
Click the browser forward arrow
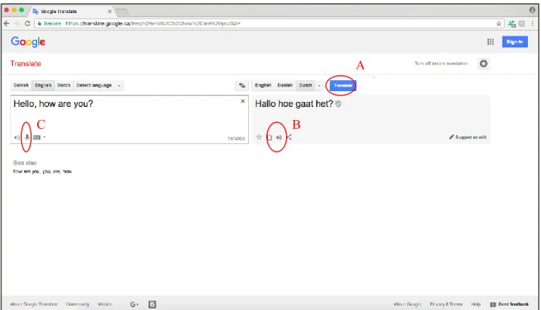point(17,23)
